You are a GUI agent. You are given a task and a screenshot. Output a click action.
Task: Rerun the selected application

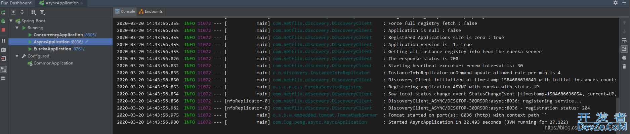pos(3,12)
